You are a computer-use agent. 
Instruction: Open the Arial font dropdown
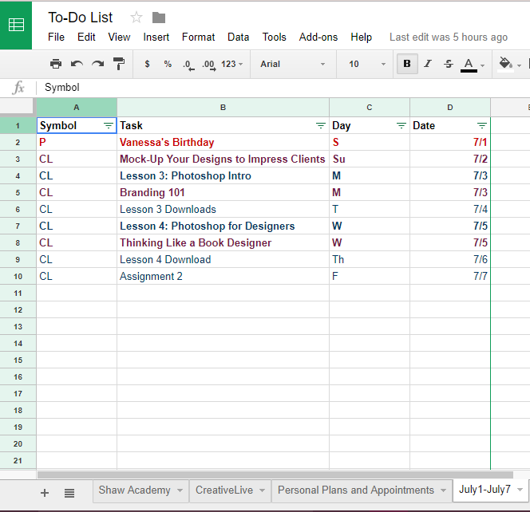(x=293, y=64)
